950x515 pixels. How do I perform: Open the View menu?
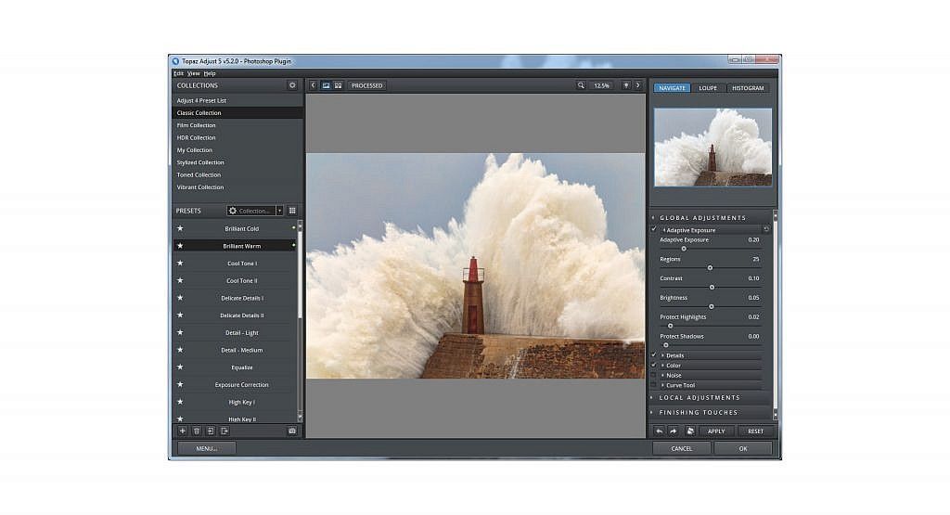click(x=193, y=73)
